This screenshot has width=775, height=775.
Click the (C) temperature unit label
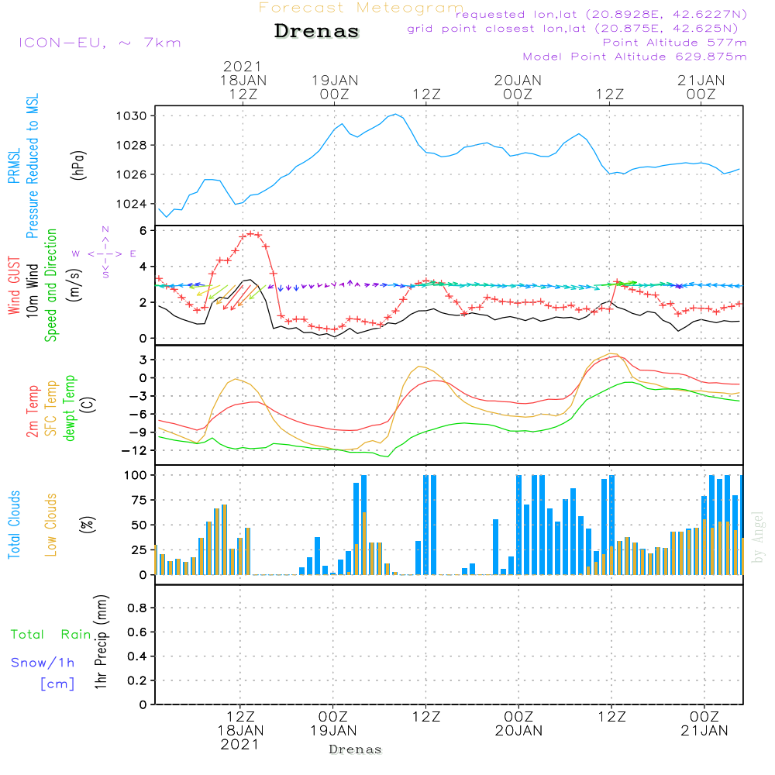click(x=89, y=405)
